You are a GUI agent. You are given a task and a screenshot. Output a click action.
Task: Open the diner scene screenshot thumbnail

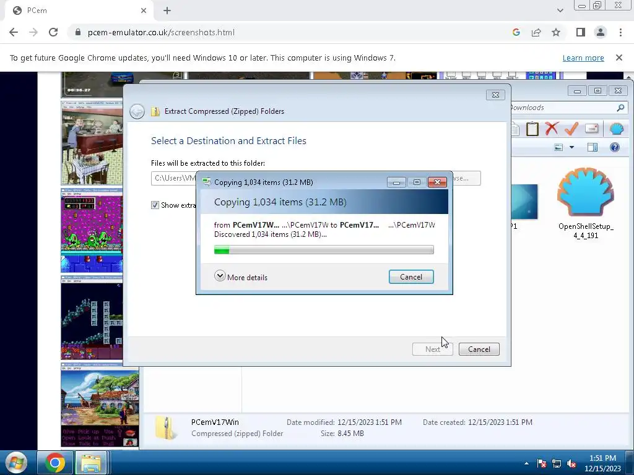[x=92, y=143]
